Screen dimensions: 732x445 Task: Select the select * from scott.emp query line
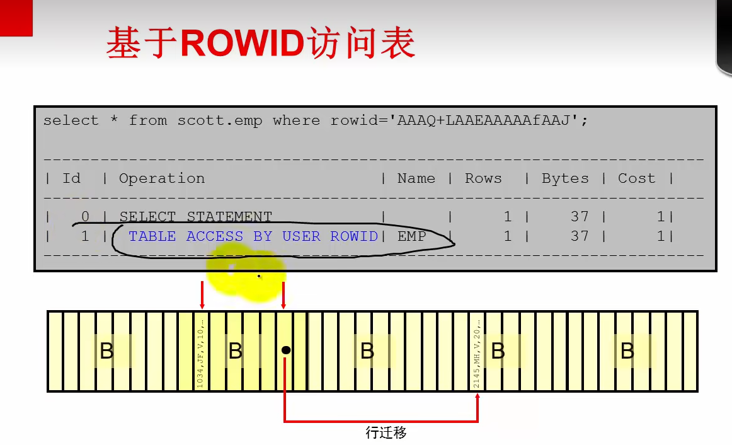click(315, 120)
